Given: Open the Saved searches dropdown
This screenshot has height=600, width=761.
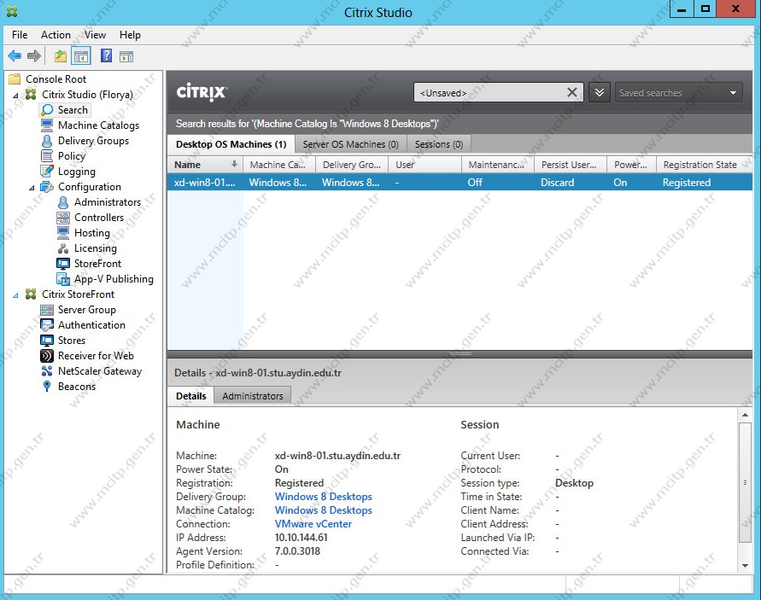Looking at the screenshot, I should [678, 93].
